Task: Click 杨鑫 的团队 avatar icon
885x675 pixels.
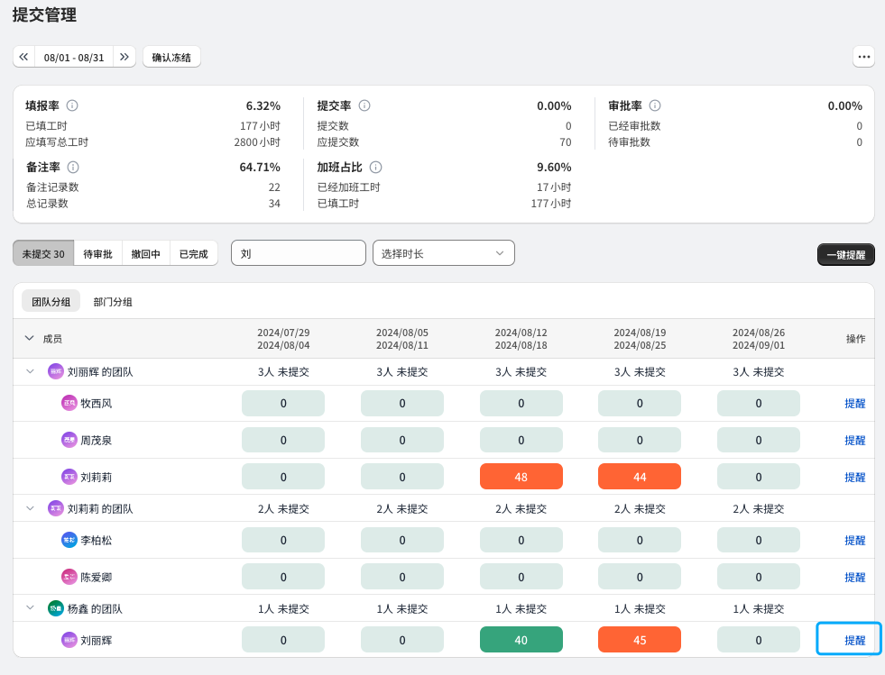Action: 55,608
